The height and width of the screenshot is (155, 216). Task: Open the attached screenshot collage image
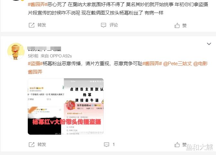pos(66,106)
